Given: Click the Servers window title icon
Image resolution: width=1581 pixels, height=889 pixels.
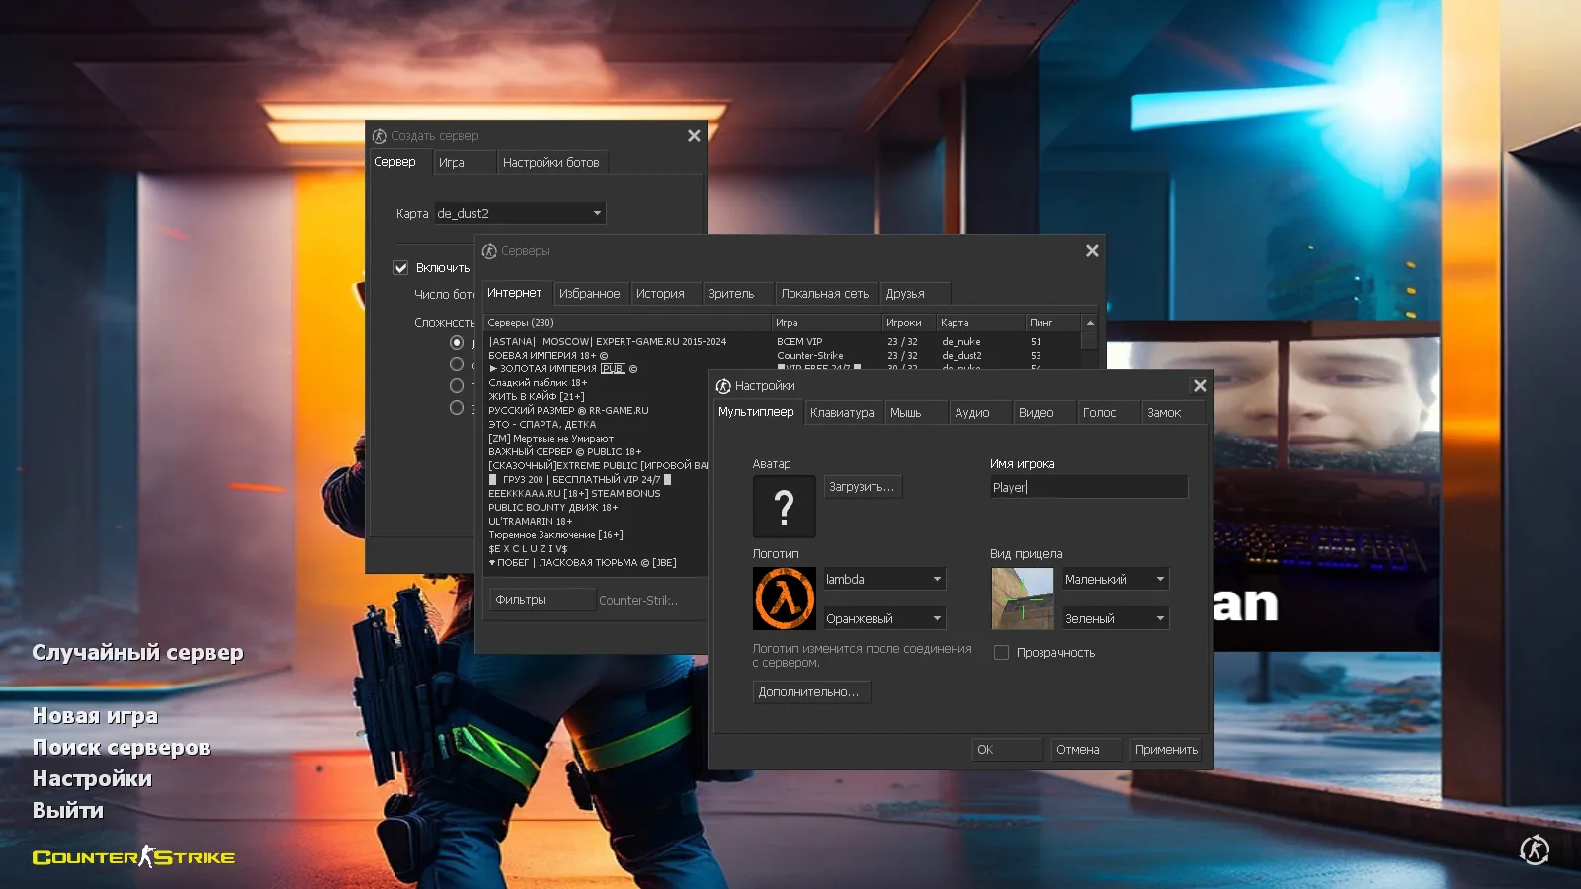Looking at the screenshot, I should [489, 251].
